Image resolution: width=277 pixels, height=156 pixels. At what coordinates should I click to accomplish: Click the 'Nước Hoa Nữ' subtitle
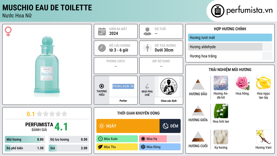[17, 15]
